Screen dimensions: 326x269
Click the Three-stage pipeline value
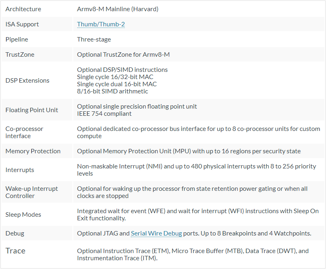coord(94,40)
